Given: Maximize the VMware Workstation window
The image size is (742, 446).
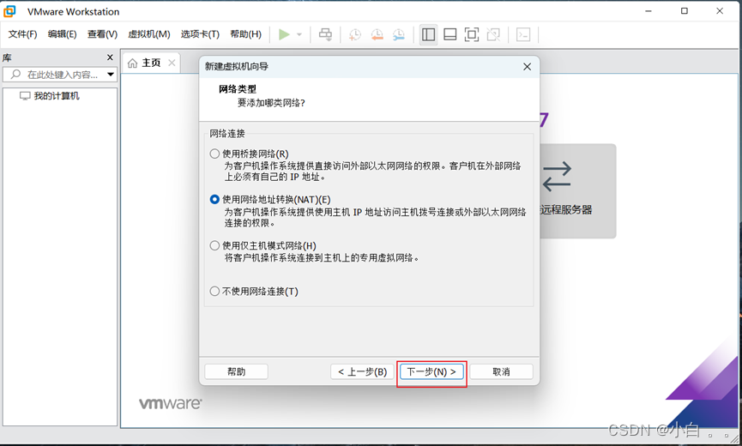Looking at the screenshot, I should (685, 11).
